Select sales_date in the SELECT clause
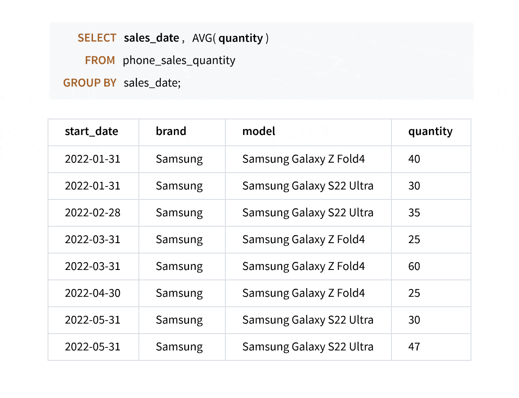The image size is (519, 398). coord(151,38)
